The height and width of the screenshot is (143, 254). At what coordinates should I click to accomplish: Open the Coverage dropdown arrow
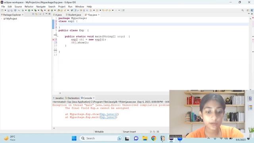coord(38,10)
